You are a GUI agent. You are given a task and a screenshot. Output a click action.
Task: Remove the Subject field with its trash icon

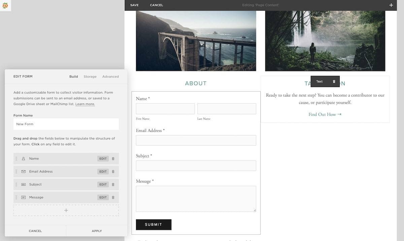click(113, 184)
